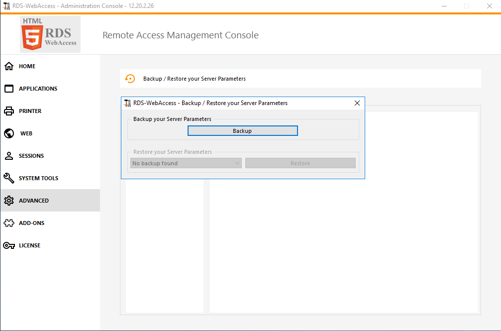Viewport: 501px width, 331px height.
Task: Click the dialog title bar text
Action: point(210,103)
